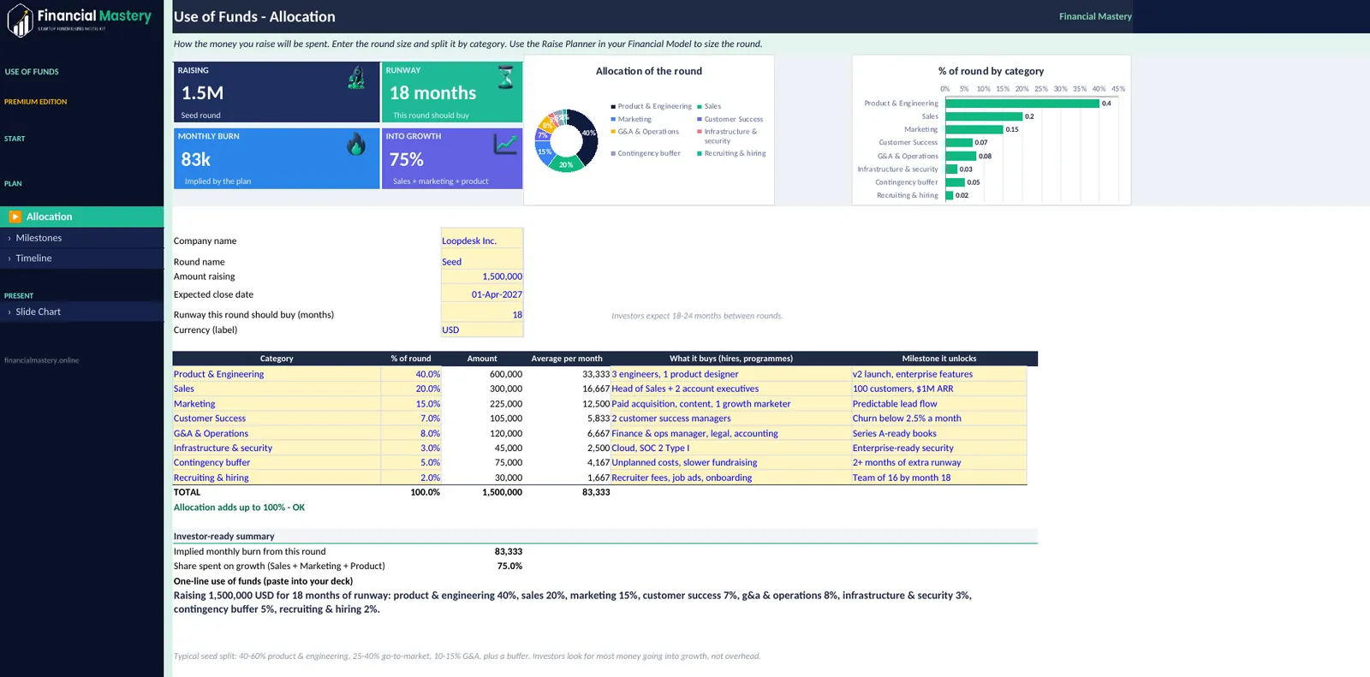The width and height of the screenshot is (1370, 677).
Task: Click the orange play icon beside Allocation
Action: point(15,217)
